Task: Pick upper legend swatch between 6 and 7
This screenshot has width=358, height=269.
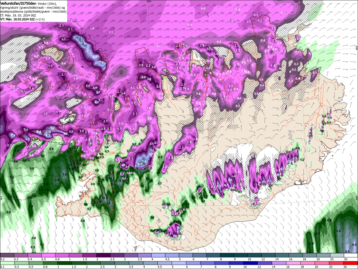Action: (199, 255)
